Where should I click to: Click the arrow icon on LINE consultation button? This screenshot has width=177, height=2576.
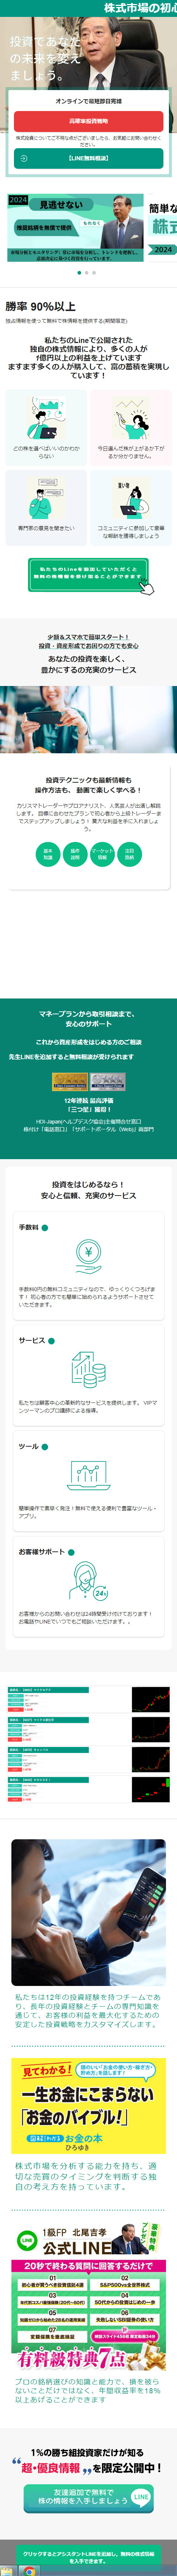(x=23, y=158)
